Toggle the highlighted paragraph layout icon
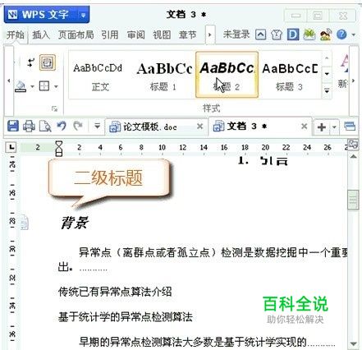This screenshot has width=362, height=350. coord(48,62)
